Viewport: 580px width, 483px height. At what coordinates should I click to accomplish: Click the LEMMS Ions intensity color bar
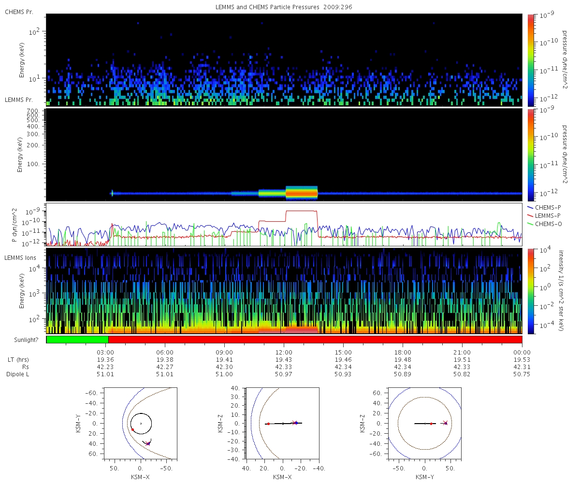pos(531,291)
